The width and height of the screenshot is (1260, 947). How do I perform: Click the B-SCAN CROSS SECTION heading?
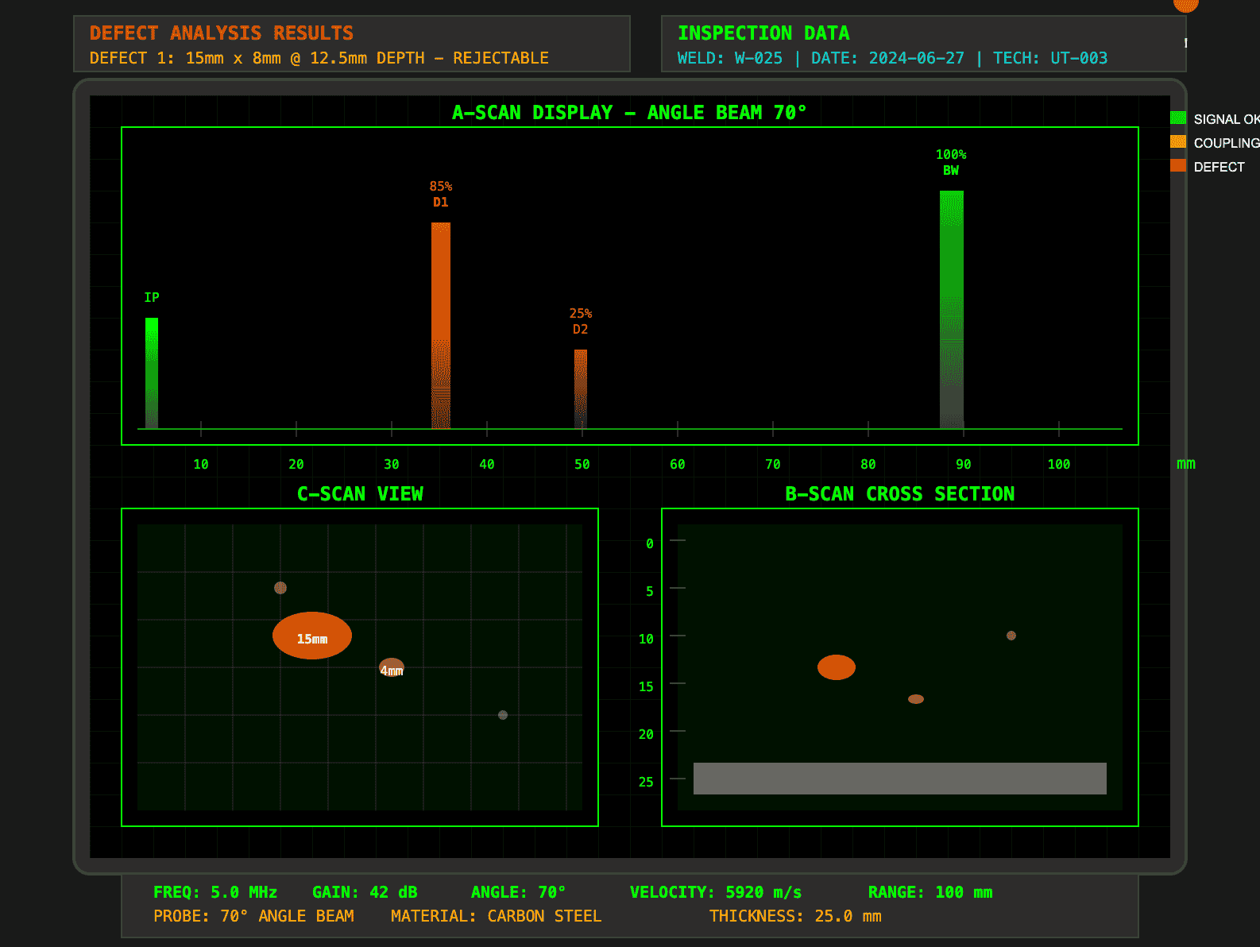[x=900, y=493]
